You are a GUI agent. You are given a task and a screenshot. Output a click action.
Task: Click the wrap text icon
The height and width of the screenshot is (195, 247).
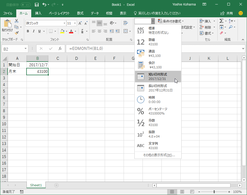click(x=125, y=23)
